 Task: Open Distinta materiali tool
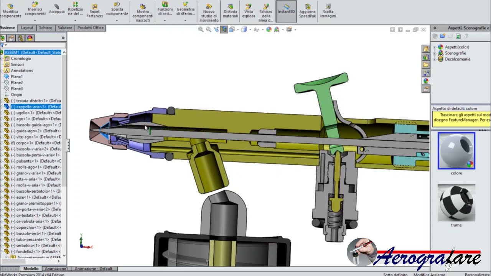pos(230,11)
